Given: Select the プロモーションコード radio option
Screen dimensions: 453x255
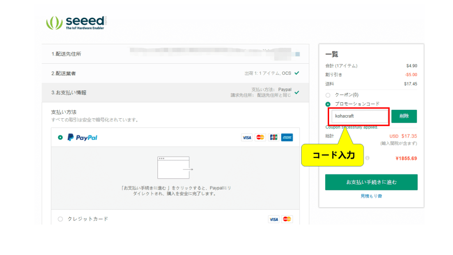Looking at the screenshot, I should point(328,104).
